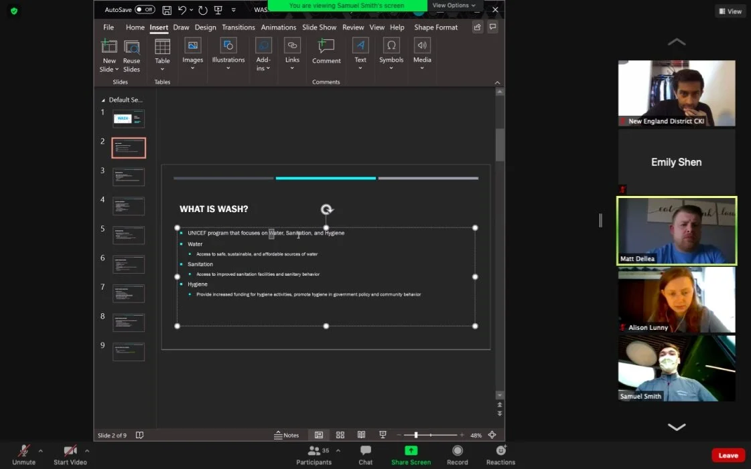Click the Undo arrow icon
Viewport: 751px width, 469px height.
click(182, 9)
